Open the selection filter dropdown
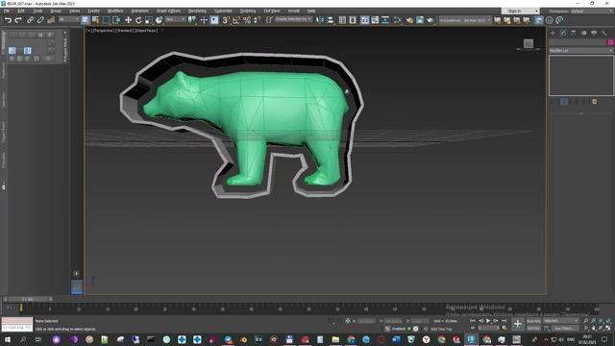This screenshot has height=346, width=615. tap(68, 19)
